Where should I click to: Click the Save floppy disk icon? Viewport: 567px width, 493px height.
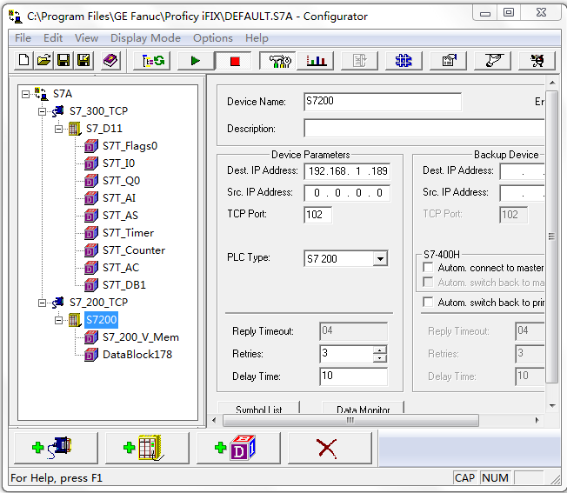[63, 60]
